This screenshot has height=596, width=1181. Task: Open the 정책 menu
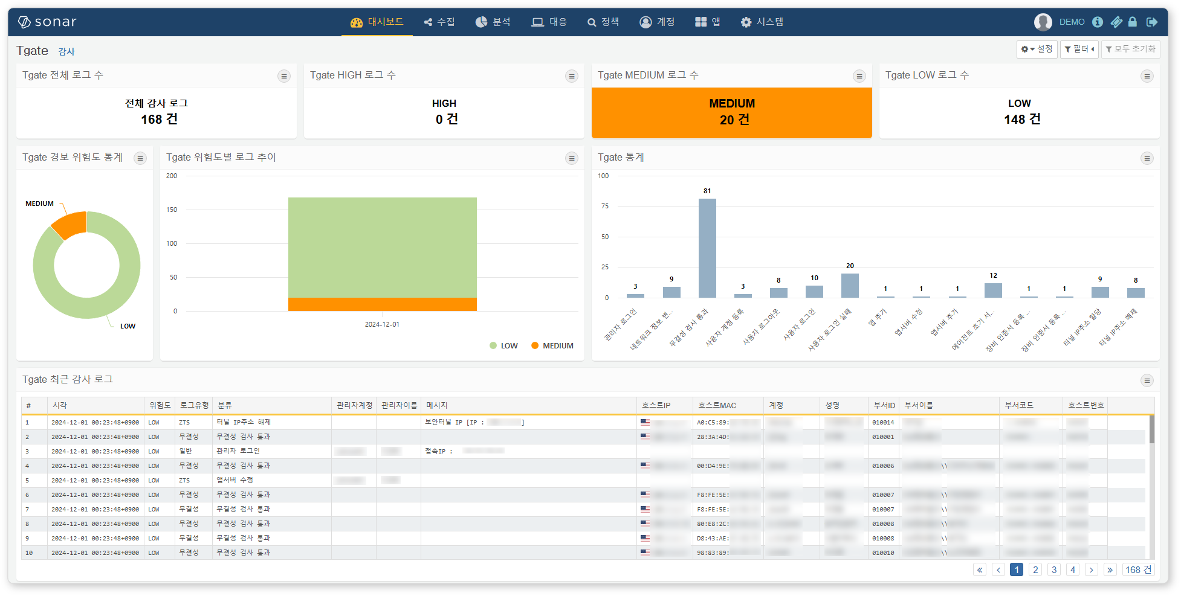click(603, 22)
